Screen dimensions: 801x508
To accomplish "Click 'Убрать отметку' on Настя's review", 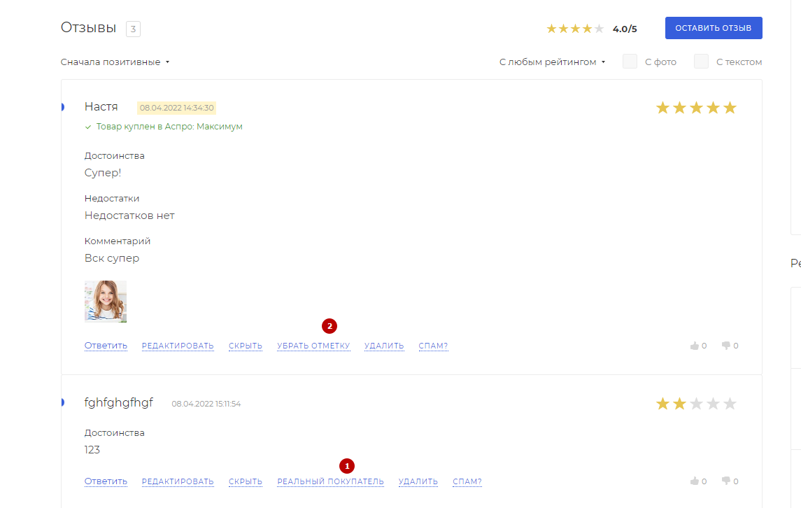I will coord(313,346).
